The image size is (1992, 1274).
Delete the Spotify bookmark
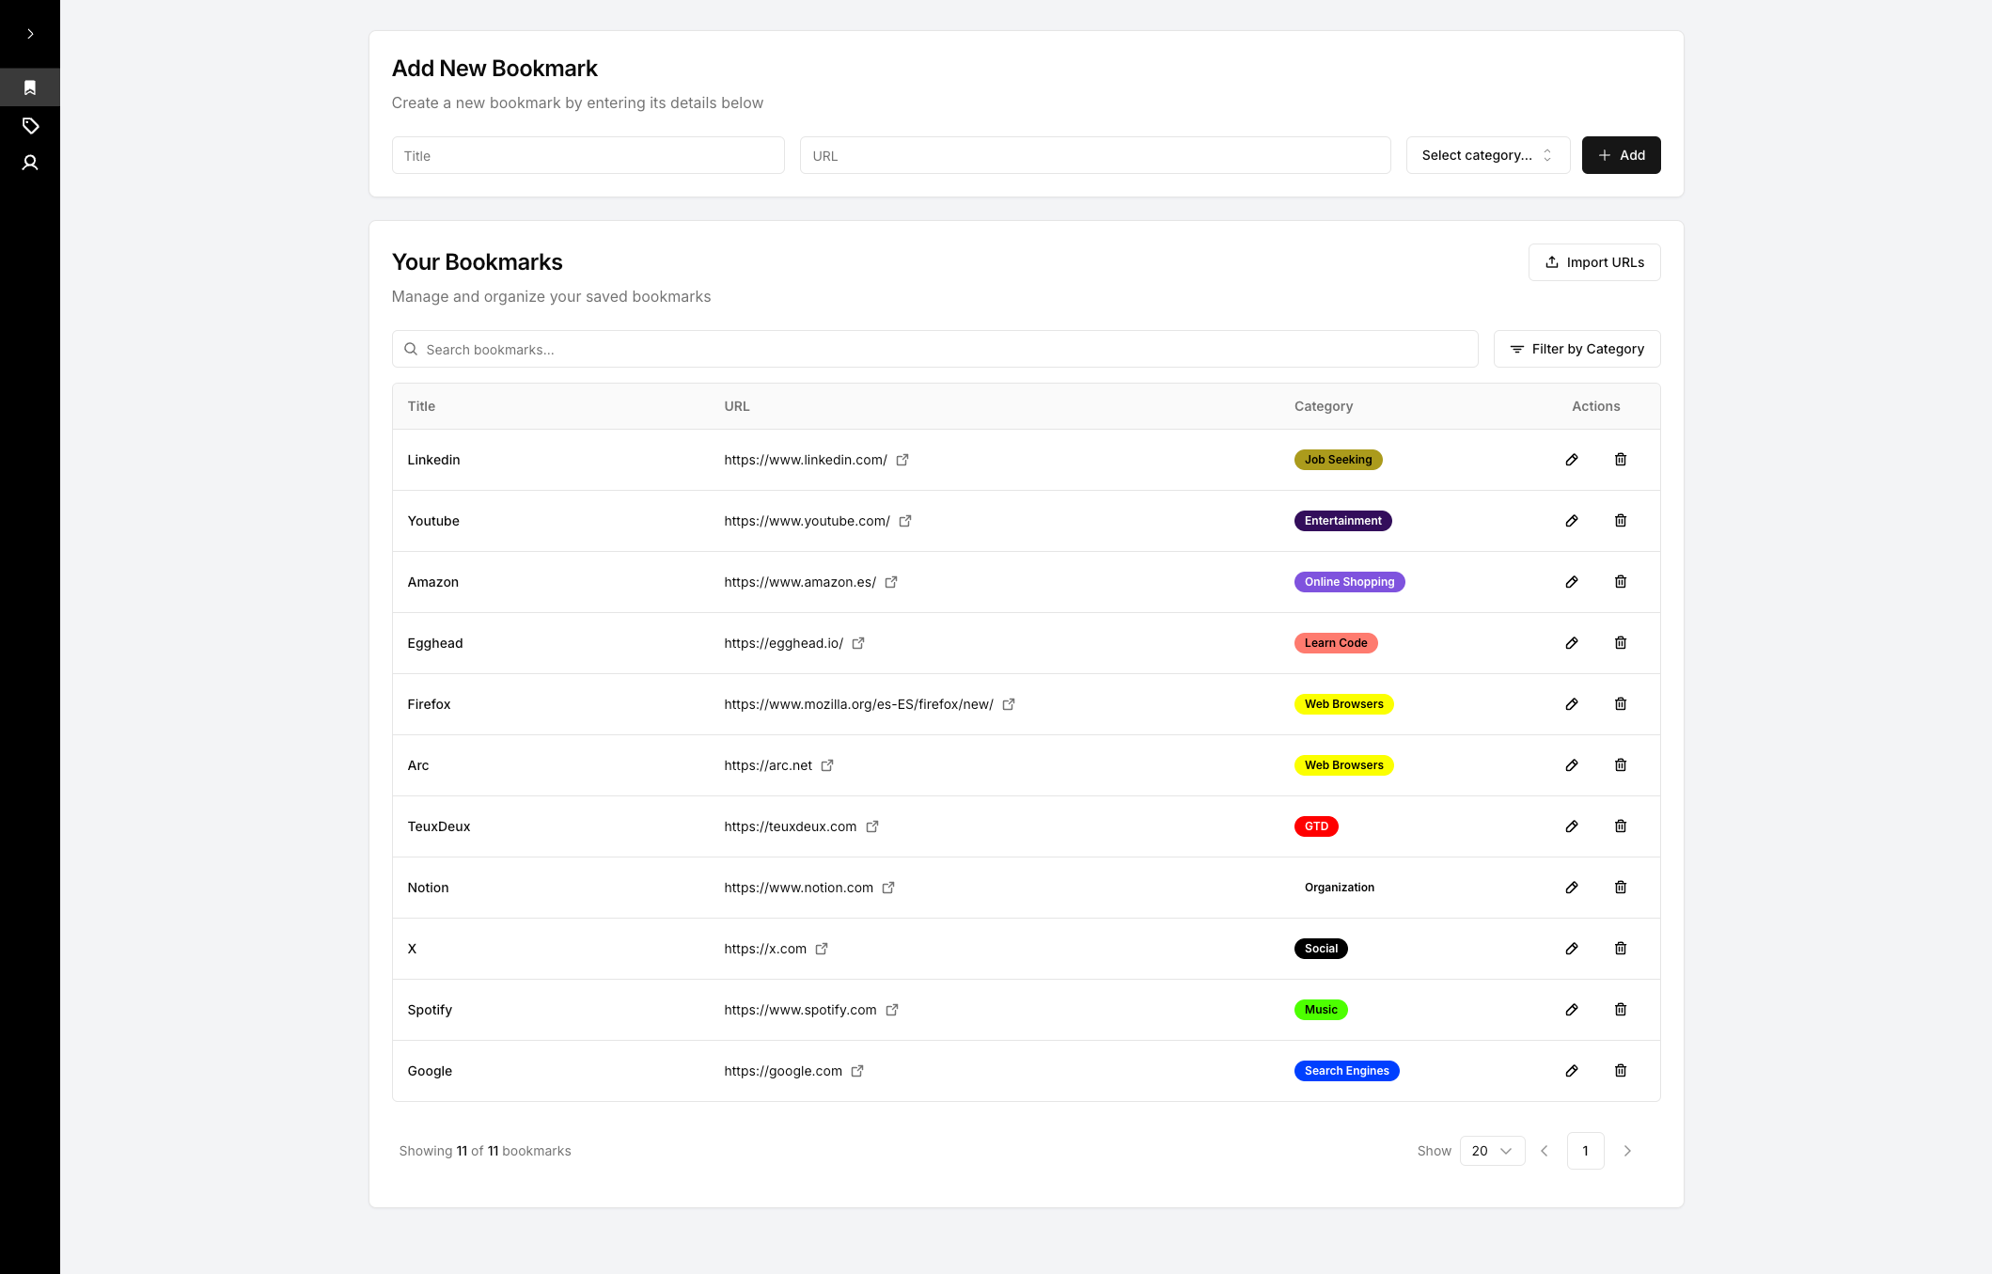(x=1620, y=1009)
